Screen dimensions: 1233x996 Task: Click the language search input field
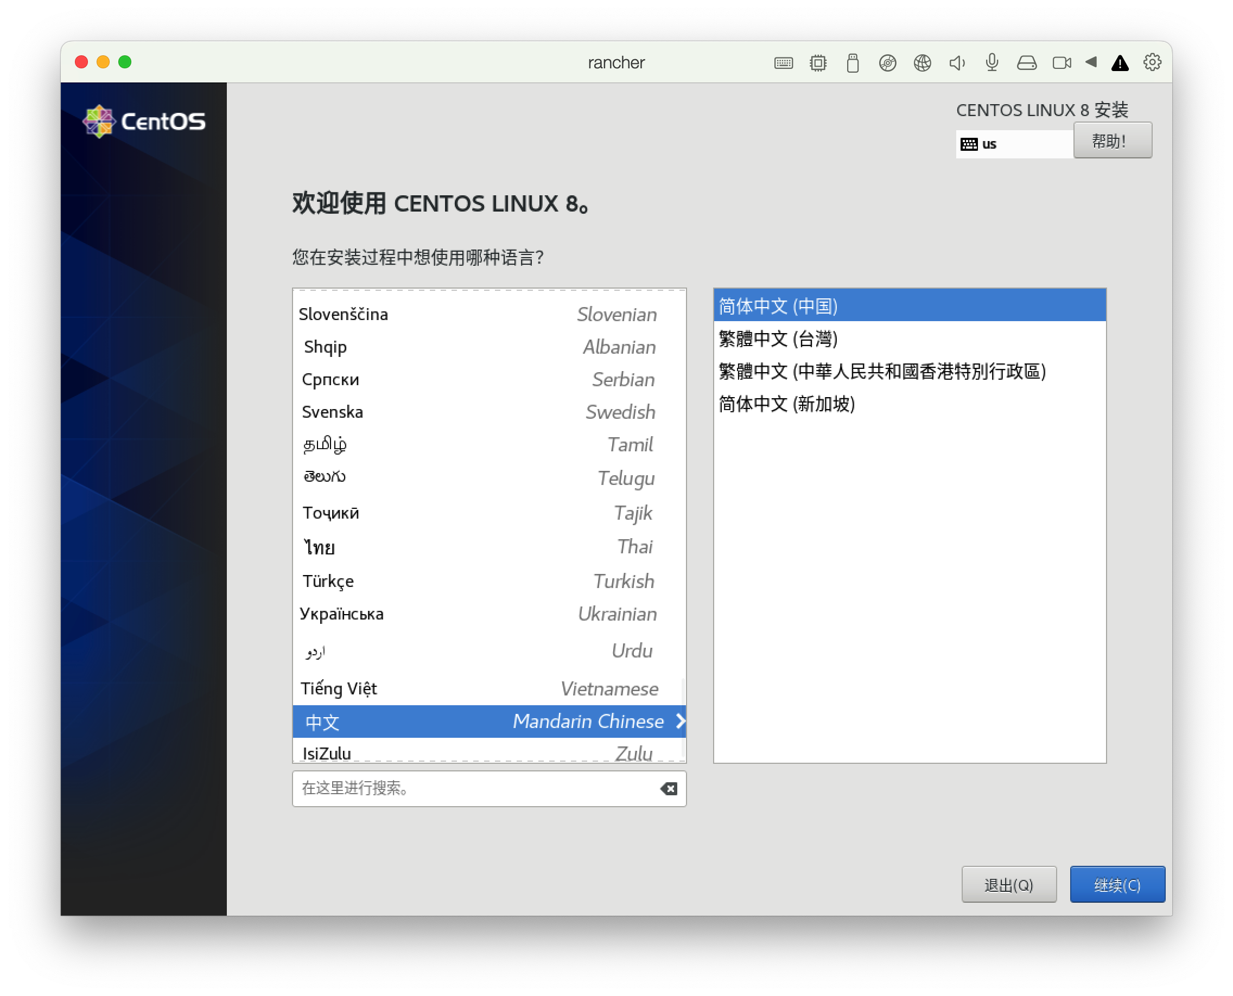pos(476,788)
